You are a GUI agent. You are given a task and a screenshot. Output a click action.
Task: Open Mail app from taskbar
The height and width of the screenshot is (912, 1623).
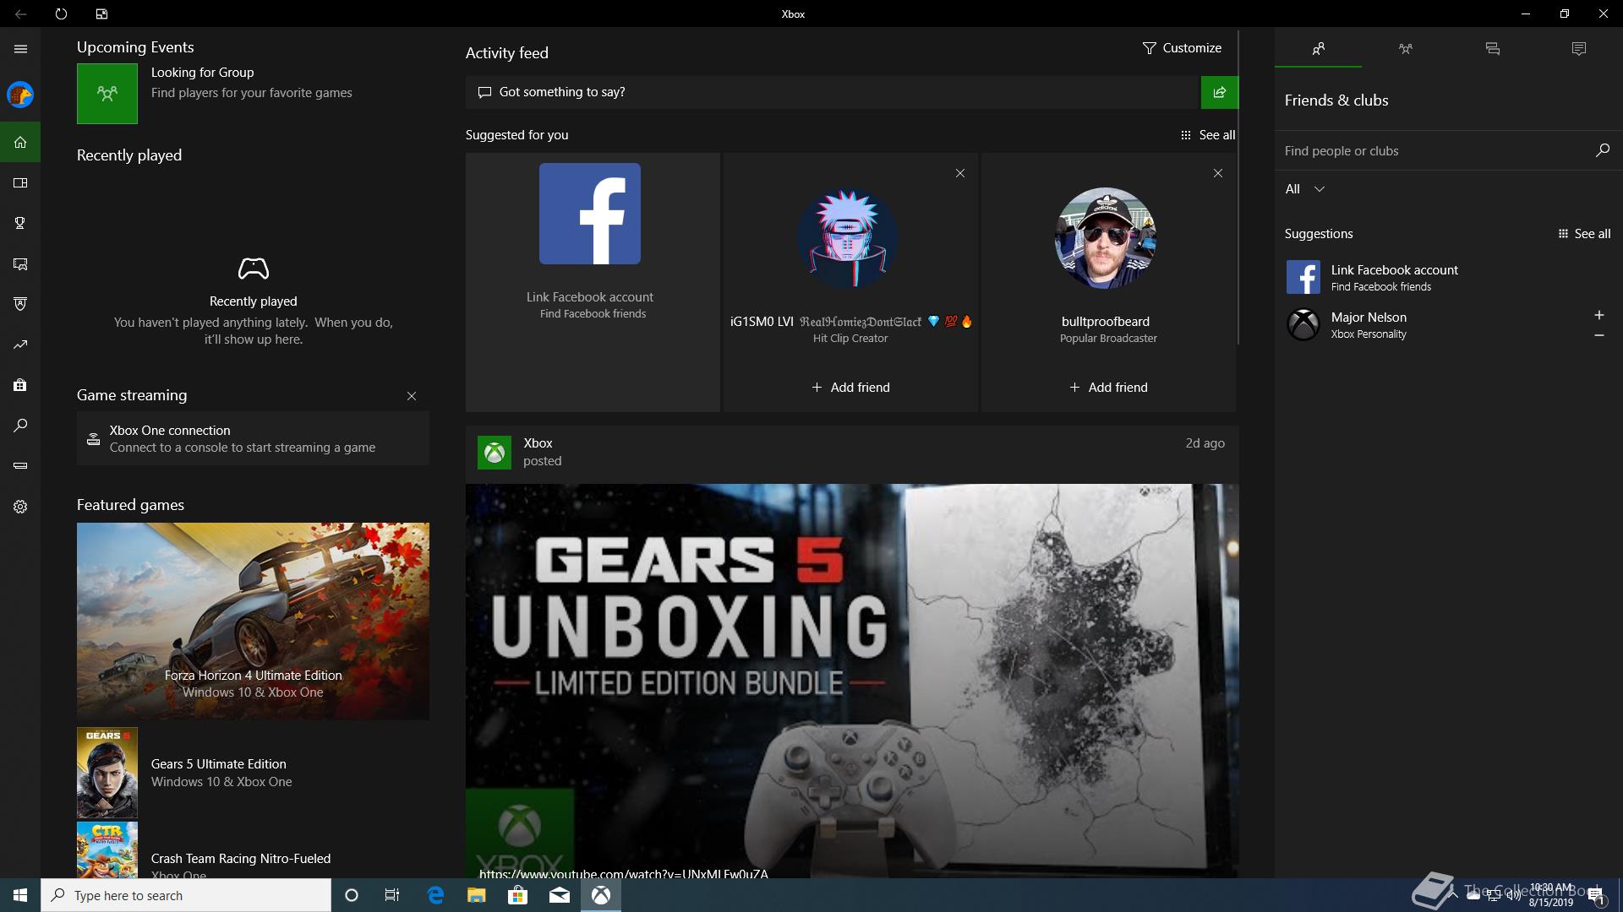pyautogui.click(x=559, y=895)
